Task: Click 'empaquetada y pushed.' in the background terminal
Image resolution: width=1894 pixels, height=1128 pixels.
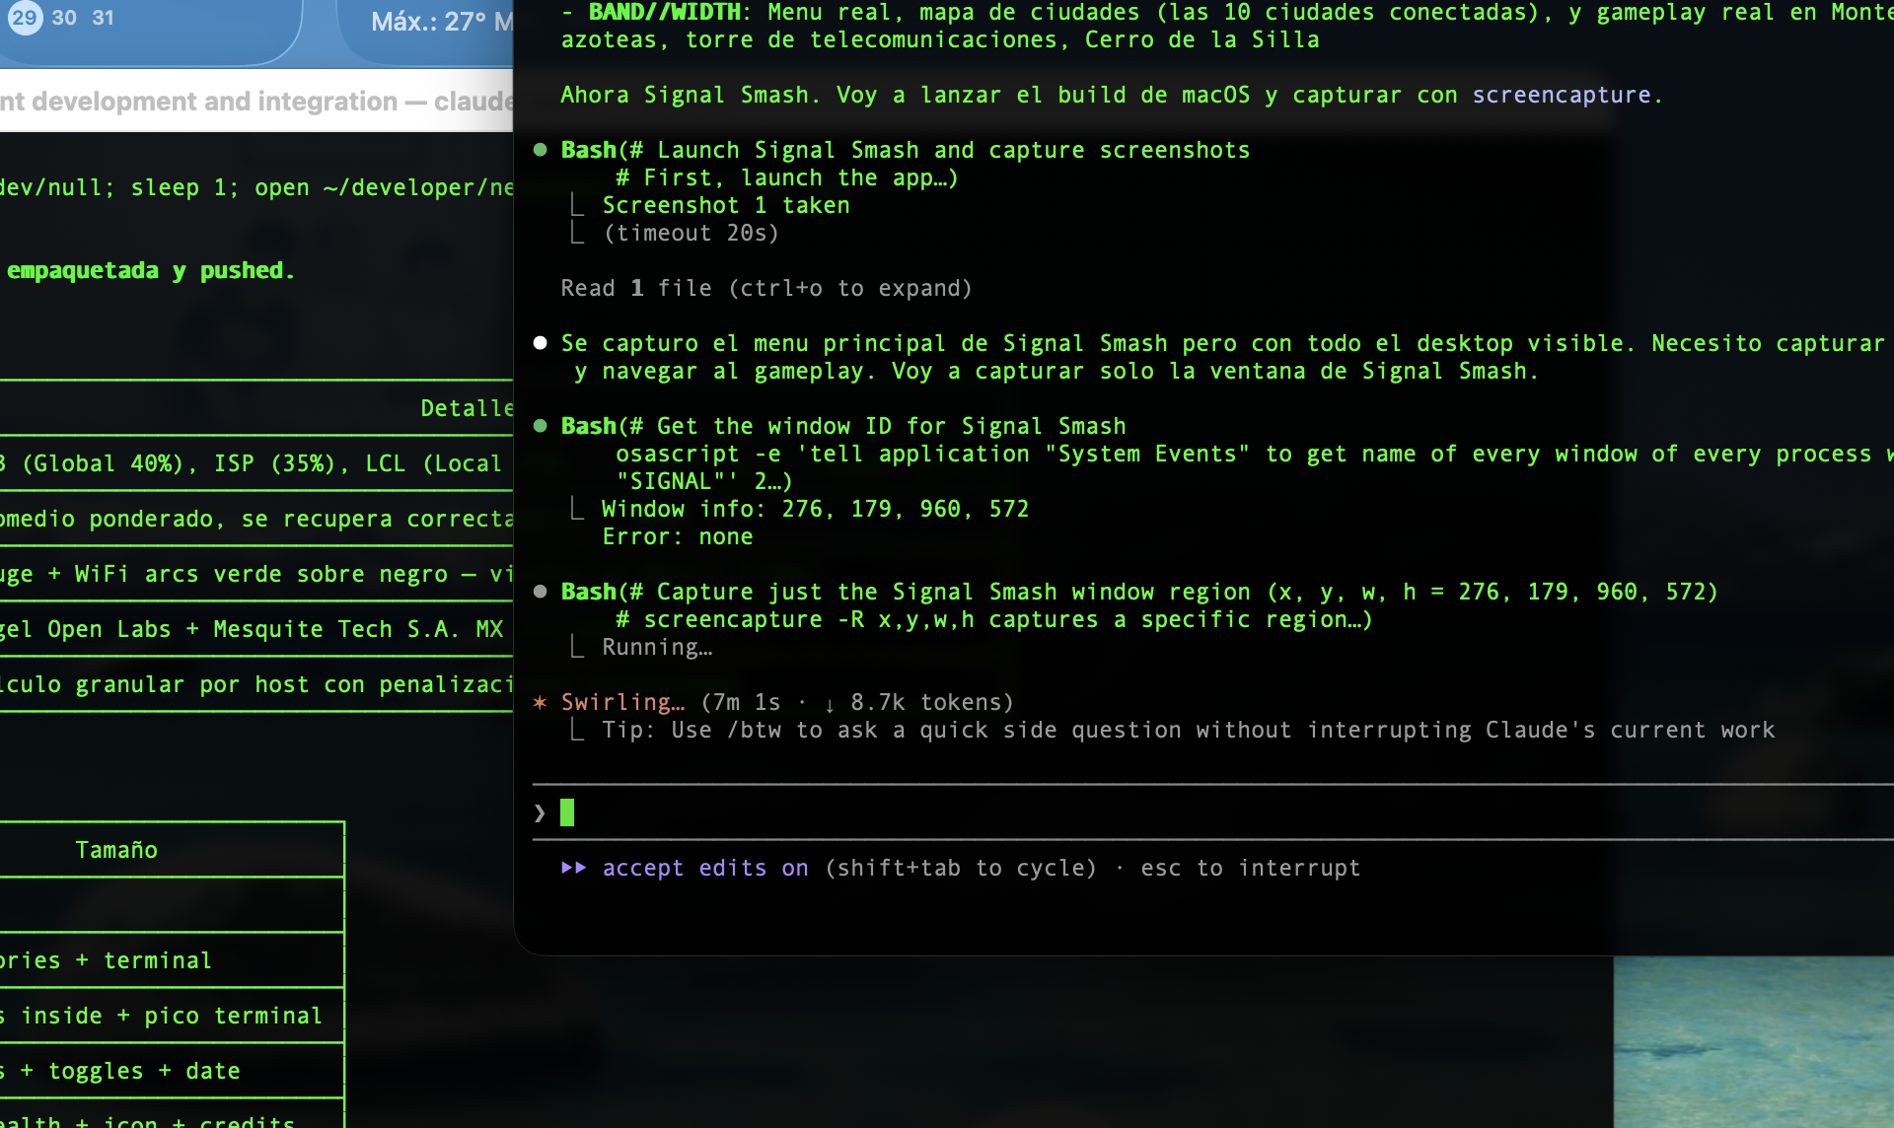Action: click(x=151, y=270)
